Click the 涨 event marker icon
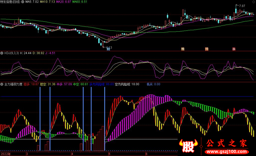Image resolution: width=256 pixels, height=156 pixels. 234,49
